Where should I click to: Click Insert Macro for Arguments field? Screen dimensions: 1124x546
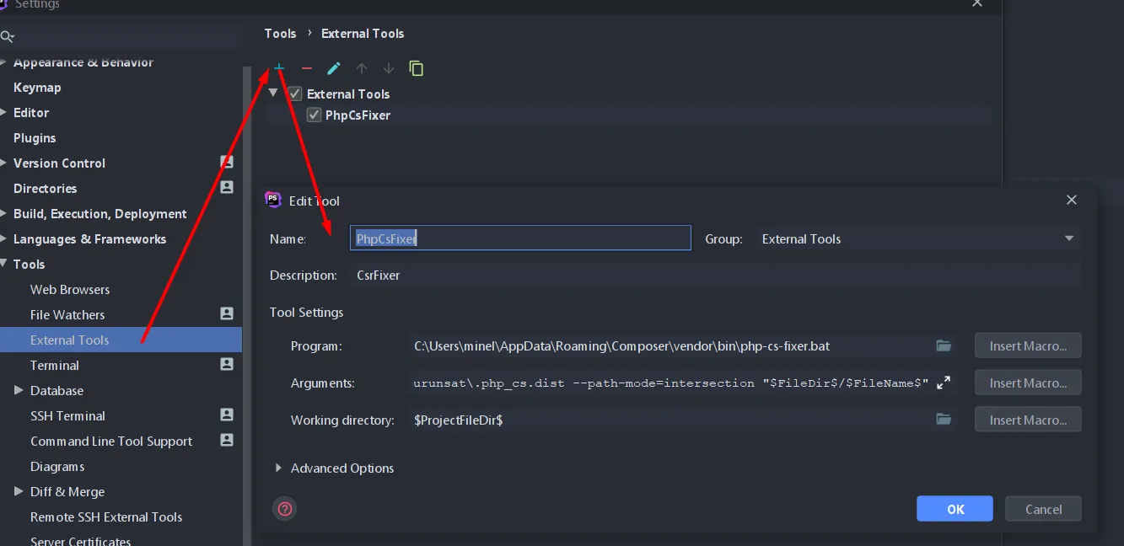(x=1028, y=383)
